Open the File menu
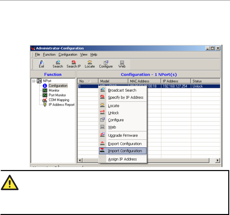The width and height of the screenshot is (230, 215). 37,55
